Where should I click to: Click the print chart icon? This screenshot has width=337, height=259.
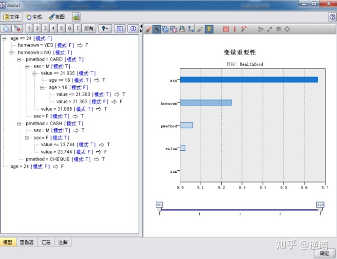[x=182, y=29]
